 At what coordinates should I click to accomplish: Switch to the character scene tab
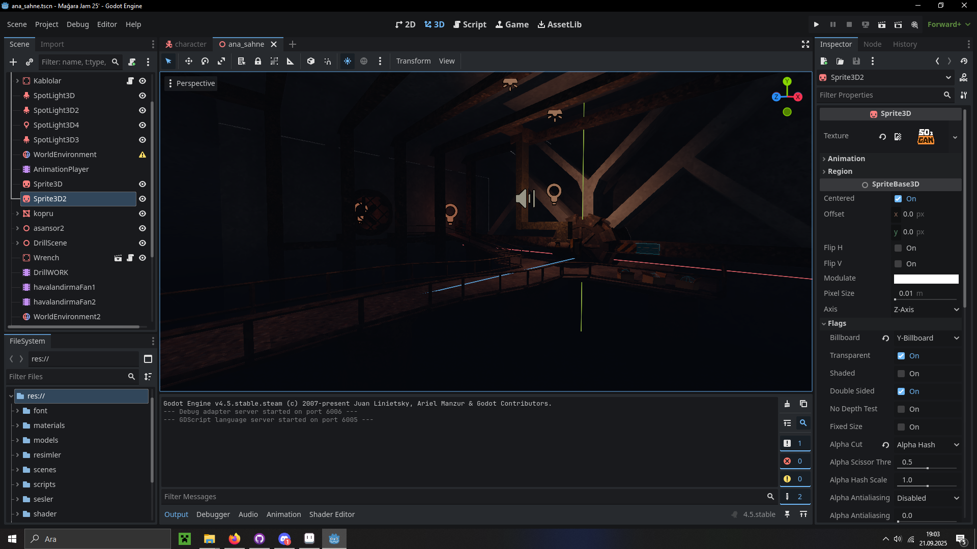[186, 44]
